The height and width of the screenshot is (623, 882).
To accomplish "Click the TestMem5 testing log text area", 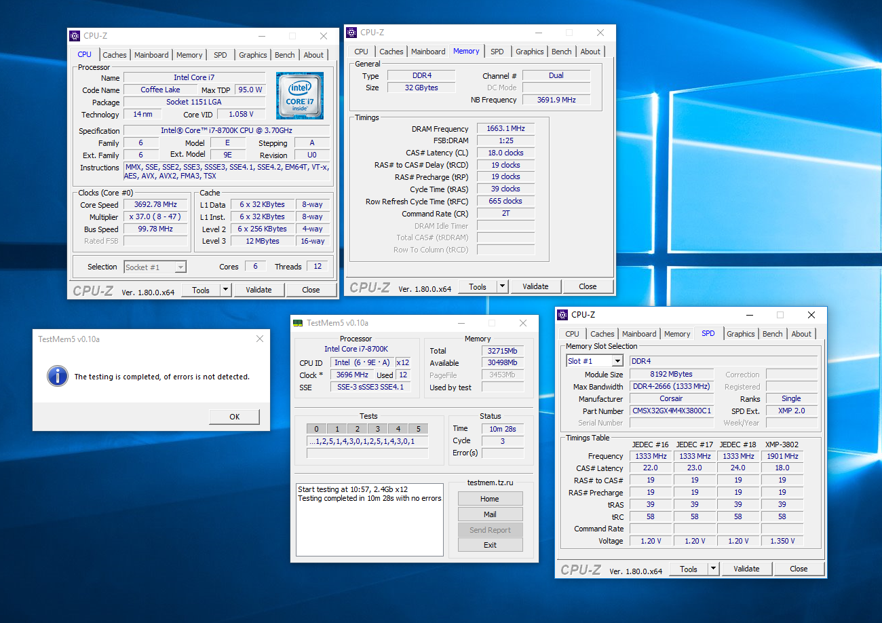I will pos(370,518).
